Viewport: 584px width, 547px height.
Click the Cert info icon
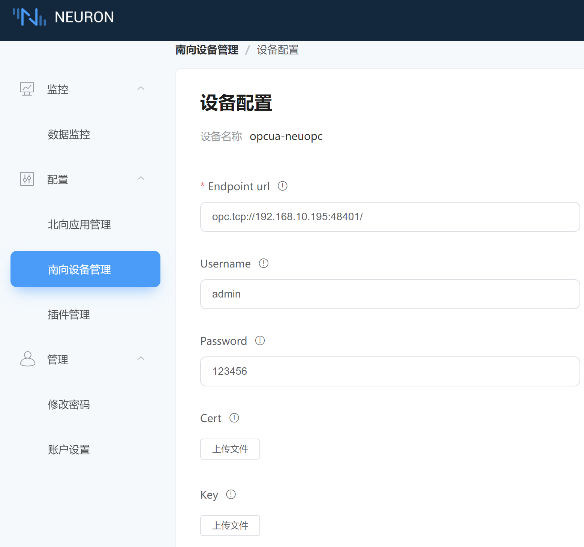(x=234, y=418)
